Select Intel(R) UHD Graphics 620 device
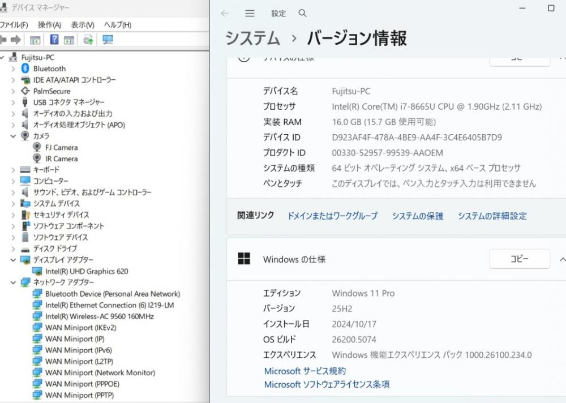Screen dimensions: 566x403 coord(86,271)
